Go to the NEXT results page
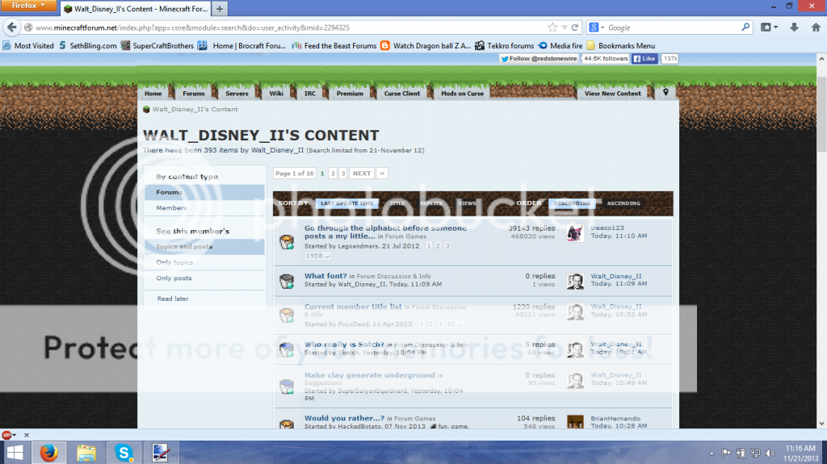This screenshot has width=827, height=464. tap(361, 173)
